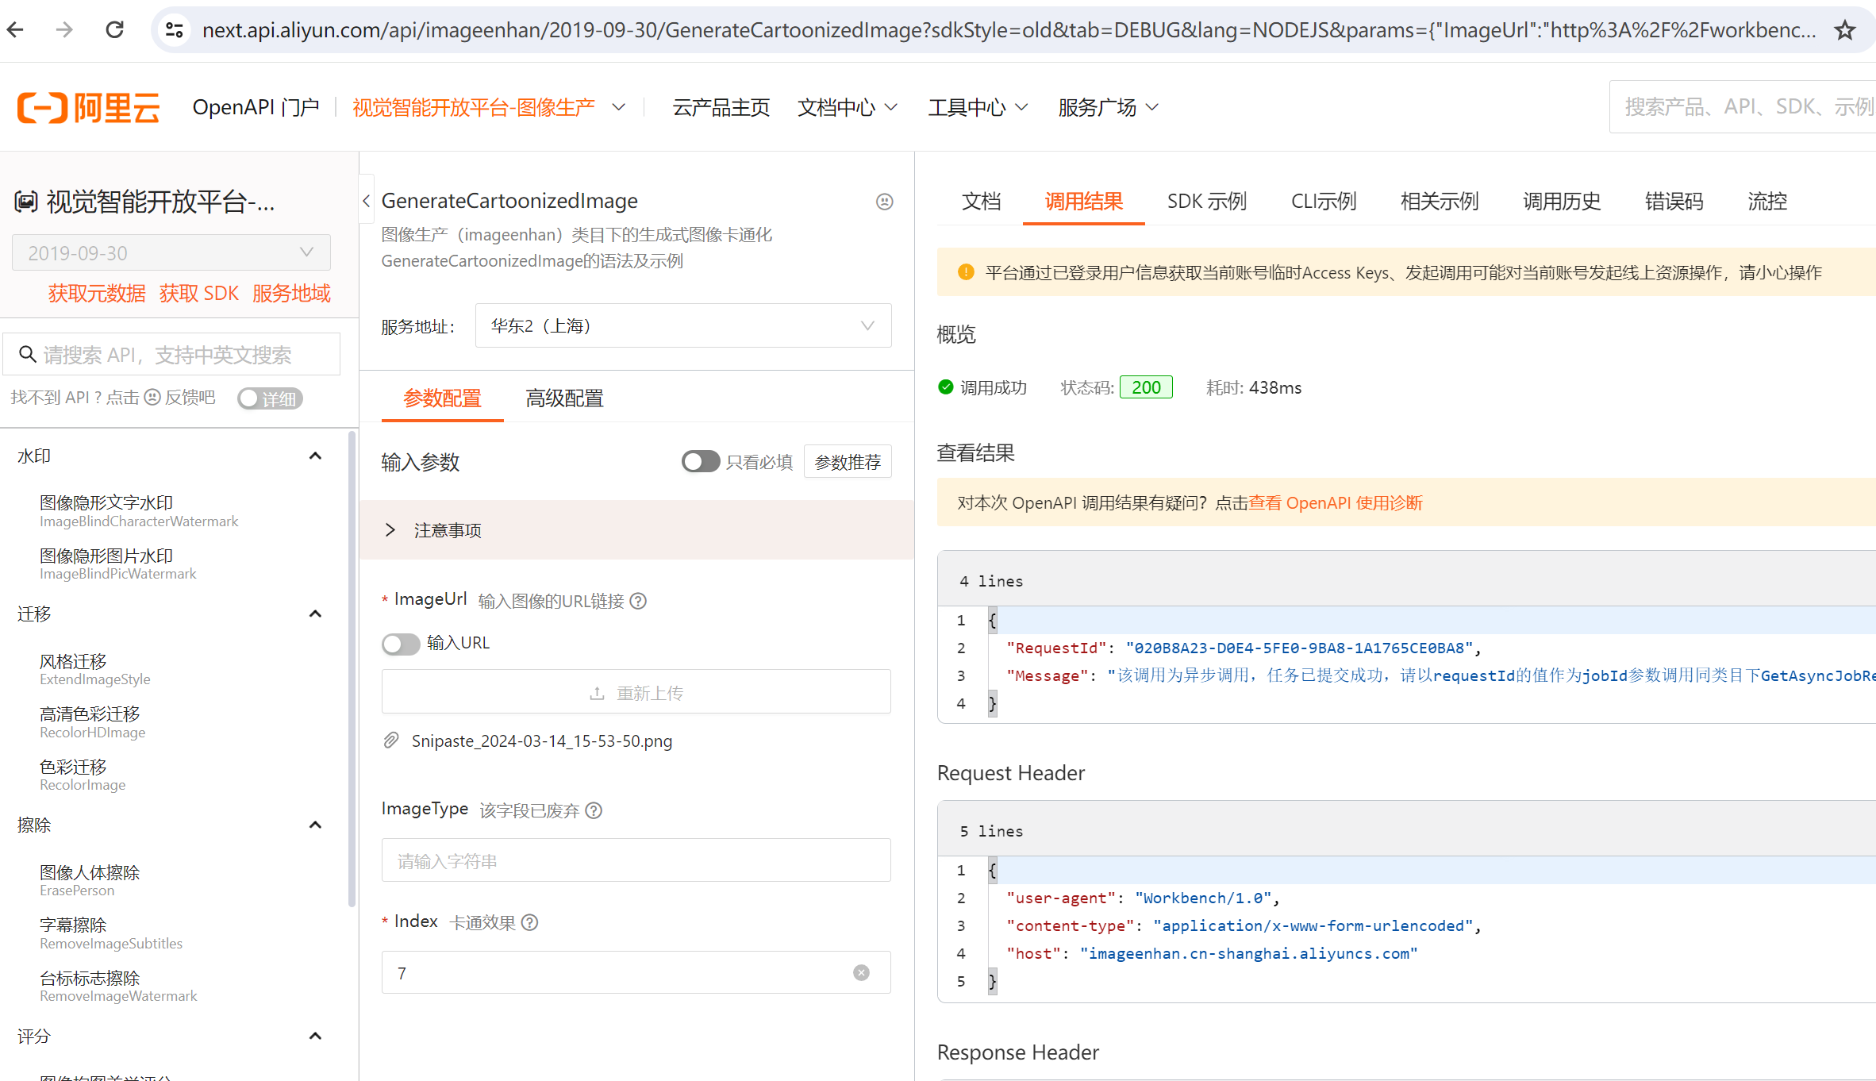The width and height of the screenshot is (1876, 1081).
Task: Click the 参数推荐 button
Action: point(848,462)
